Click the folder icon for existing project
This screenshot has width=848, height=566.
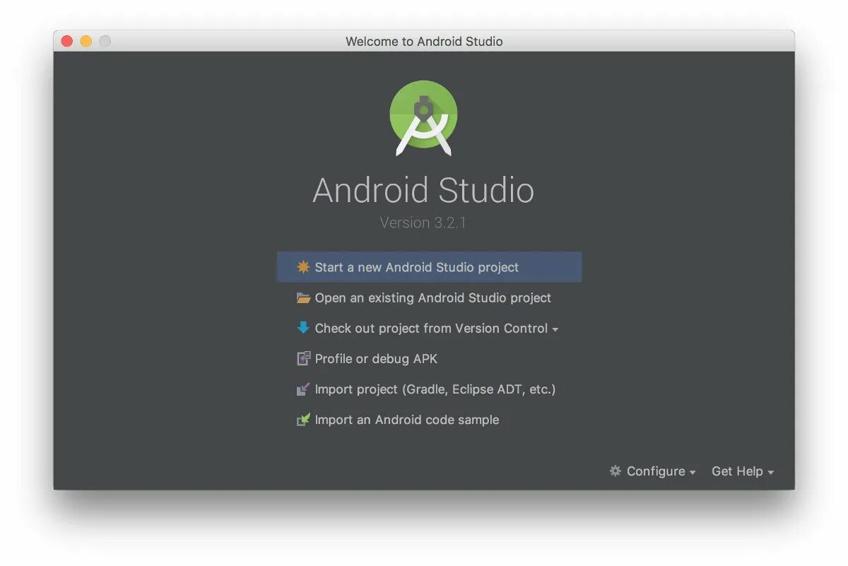(303, 298)
